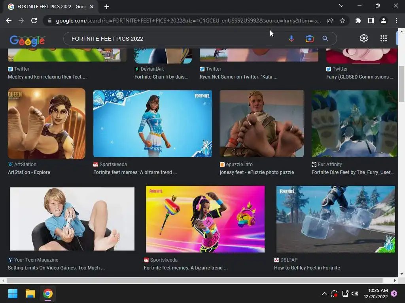Screen dimensions: 405x303
Task: Click the magnifying glass search button
Action: [x=325, y=39]
